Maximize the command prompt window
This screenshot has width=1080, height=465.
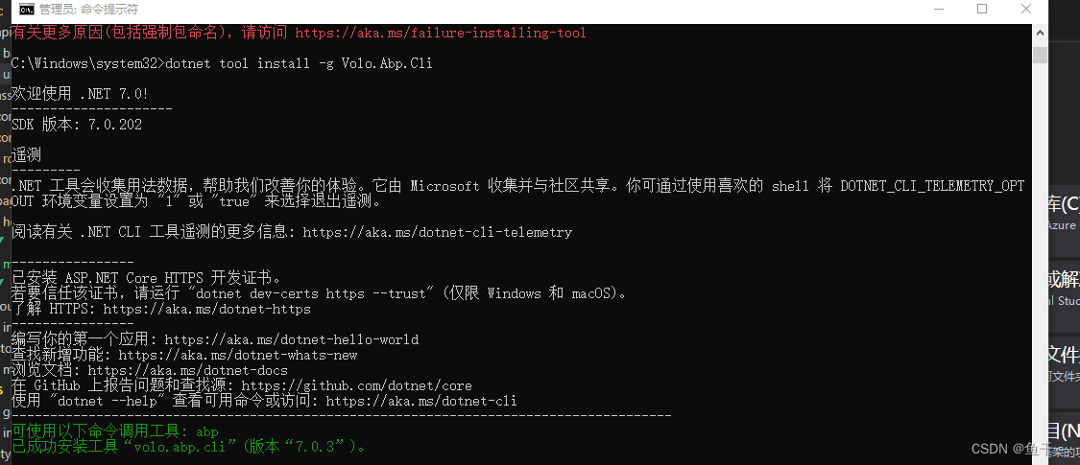click(982, 10)
